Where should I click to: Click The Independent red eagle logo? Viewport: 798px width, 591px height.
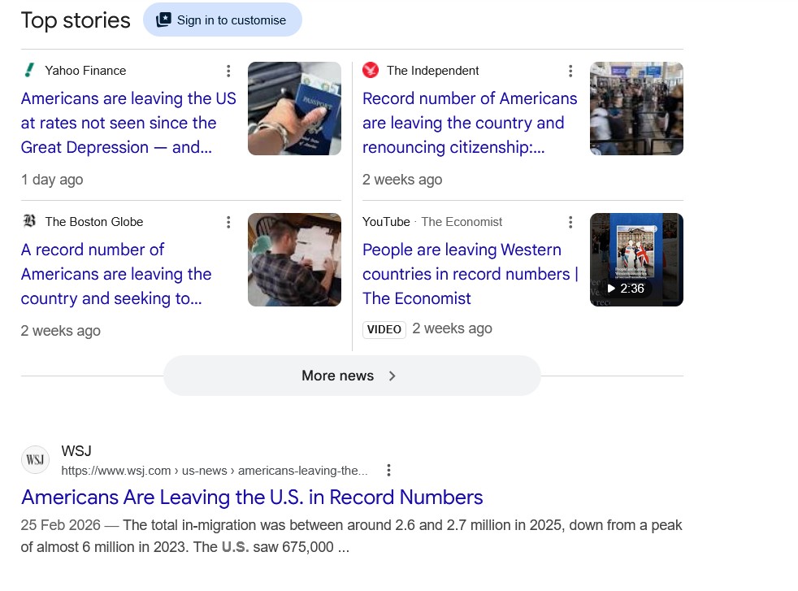[x=371, y=70]
